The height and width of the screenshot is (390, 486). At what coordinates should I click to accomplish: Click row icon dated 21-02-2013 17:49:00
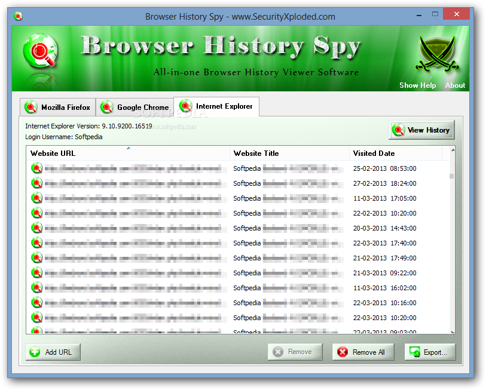37,258
